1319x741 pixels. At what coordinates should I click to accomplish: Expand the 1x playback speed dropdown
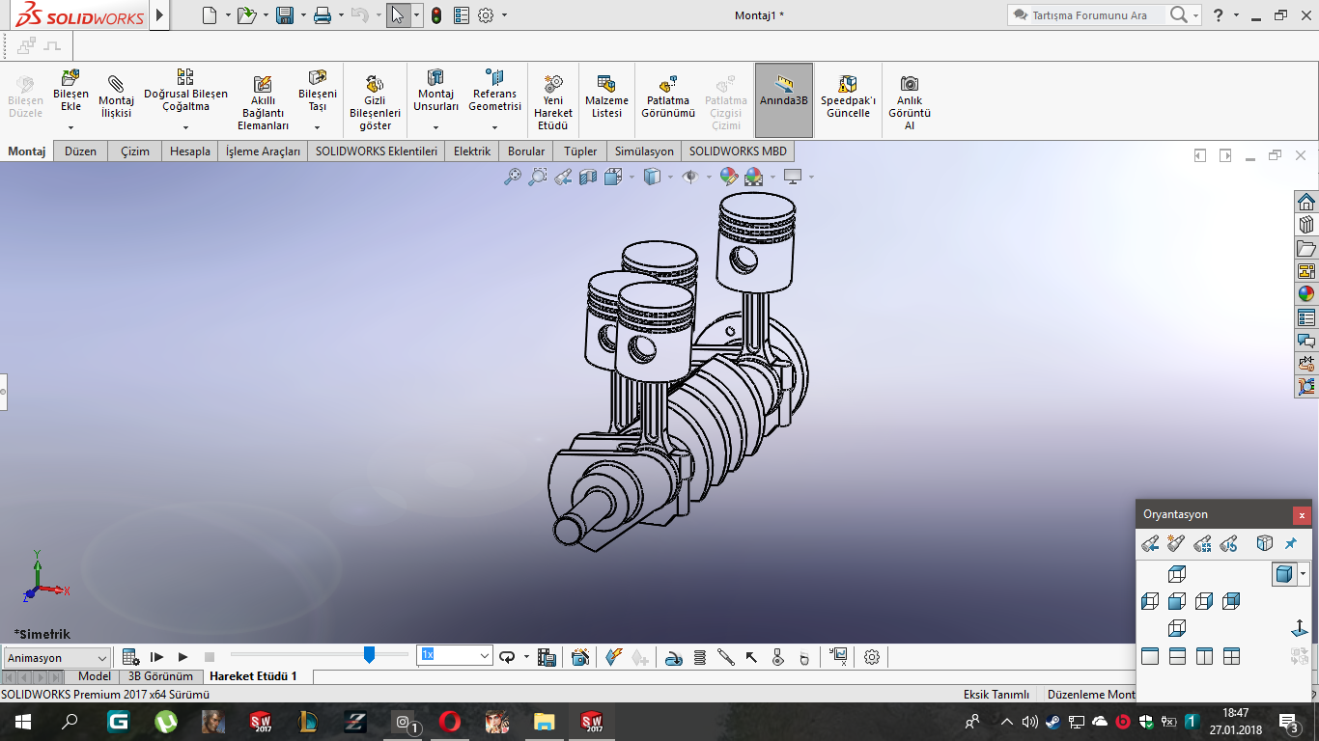(485, 656)
